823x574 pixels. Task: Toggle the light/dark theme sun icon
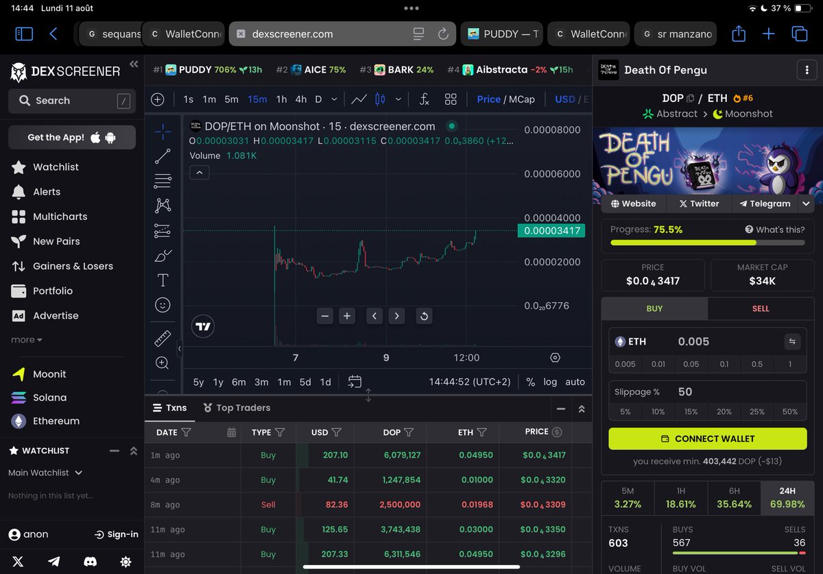point(126,561)
